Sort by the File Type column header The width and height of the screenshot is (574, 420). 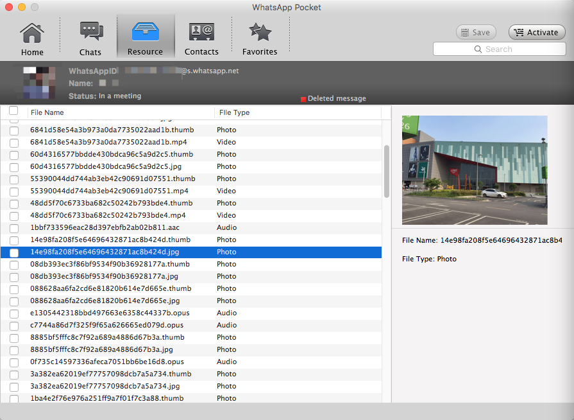click(234, 112)
